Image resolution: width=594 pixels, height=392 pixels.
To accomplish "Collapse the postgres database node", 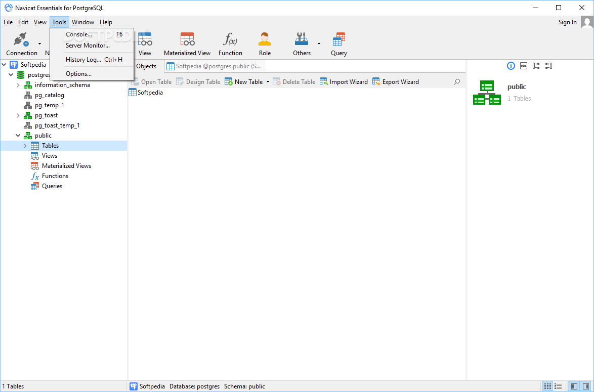I will point(11,75).
